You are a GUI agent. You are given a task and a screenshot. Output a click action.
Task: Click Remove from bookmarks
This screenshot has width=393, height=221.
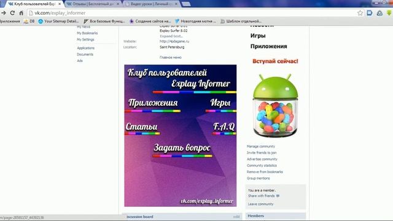click(x=265, y=172)
